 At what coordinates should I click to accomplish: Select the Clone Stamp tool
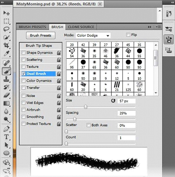(x=6, y=79)
